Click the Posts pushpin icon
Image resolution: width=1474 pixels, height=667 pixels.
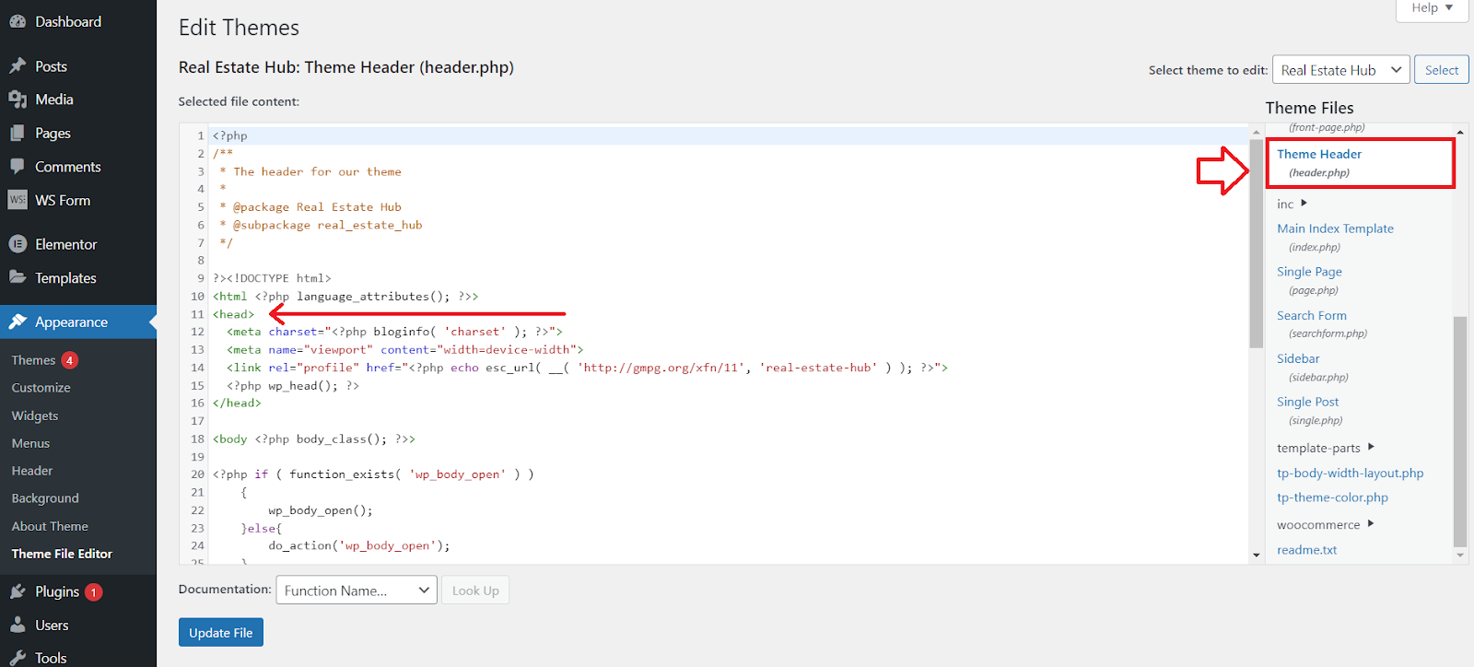(x=18, y=66)
